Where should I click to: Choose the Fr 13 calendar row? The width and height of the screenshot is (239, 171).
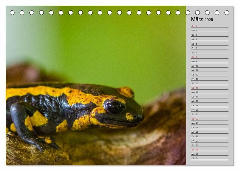click(209, 79)
